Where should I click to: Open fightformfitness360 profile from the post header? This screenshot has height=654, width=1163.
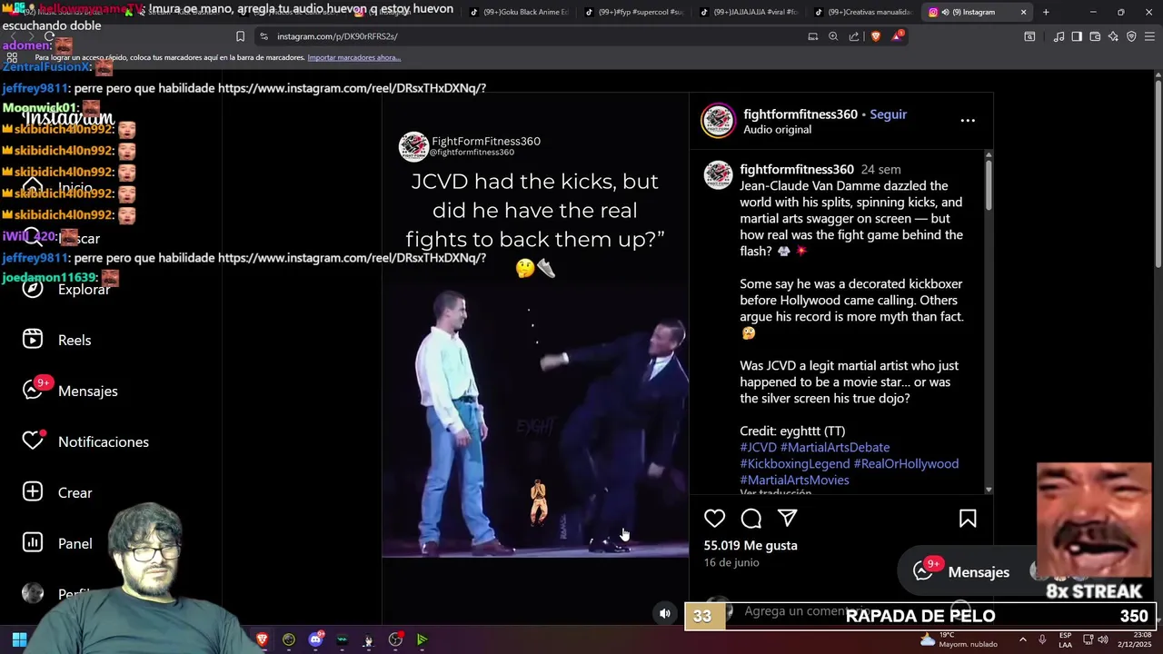tap(800, 114)
